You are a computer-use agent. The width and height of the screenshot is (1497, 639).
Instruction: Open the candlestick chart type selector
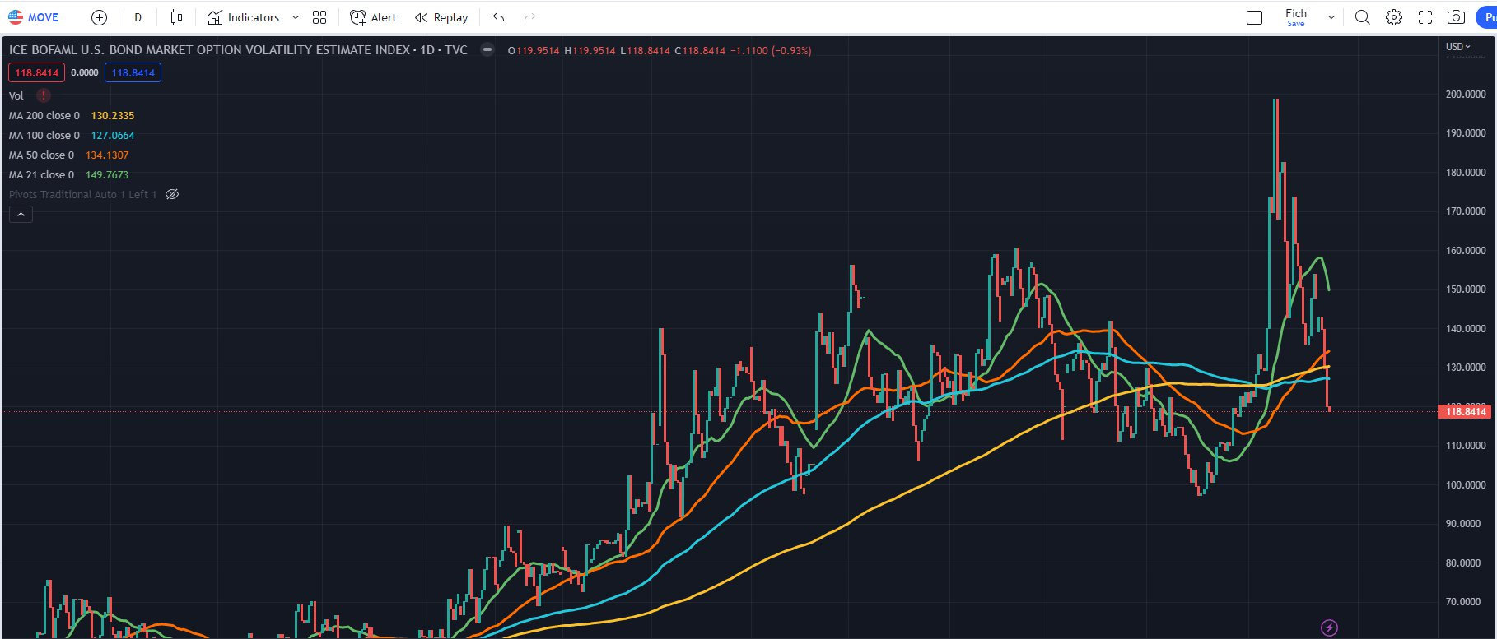pos(176,17)
